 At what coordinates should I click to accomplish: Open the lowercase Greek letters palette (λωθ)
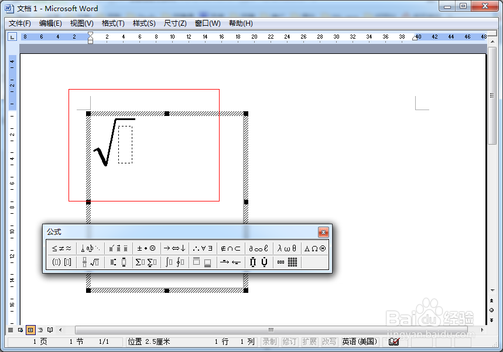(287, 248)
